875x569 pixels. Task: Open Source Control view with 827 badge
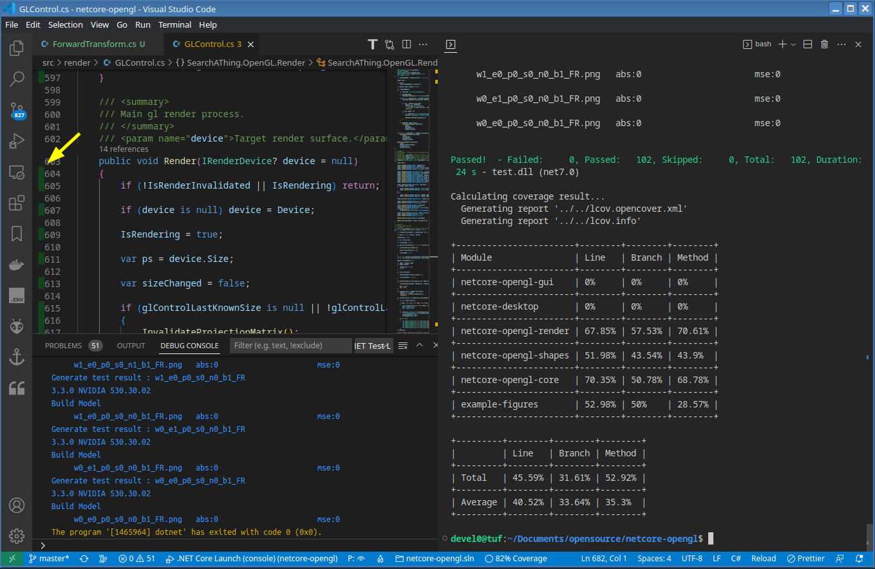[x=17, y=110]
